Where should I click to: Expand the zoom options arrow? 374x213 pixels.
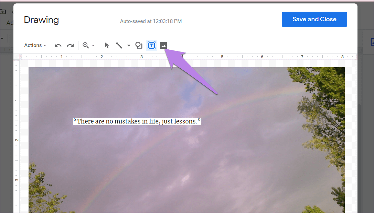(x=93, y=46)
